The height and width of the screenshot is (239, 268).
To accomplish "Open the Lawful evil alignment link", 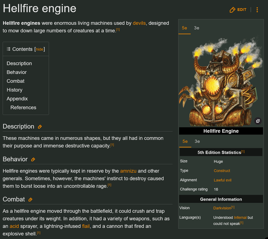I will 223,180.
